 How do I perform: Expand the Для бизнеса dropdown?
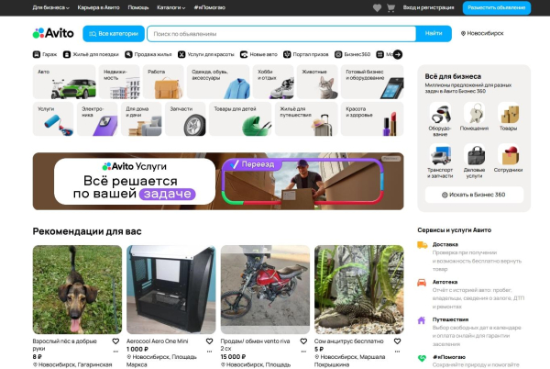[x=50, y=7]
